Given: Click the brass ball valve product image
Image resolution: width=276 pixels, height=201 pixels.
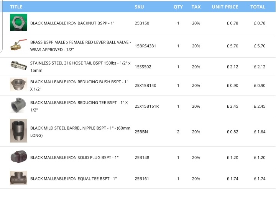Looking at the screenshot, I should [x=18, y=45].
